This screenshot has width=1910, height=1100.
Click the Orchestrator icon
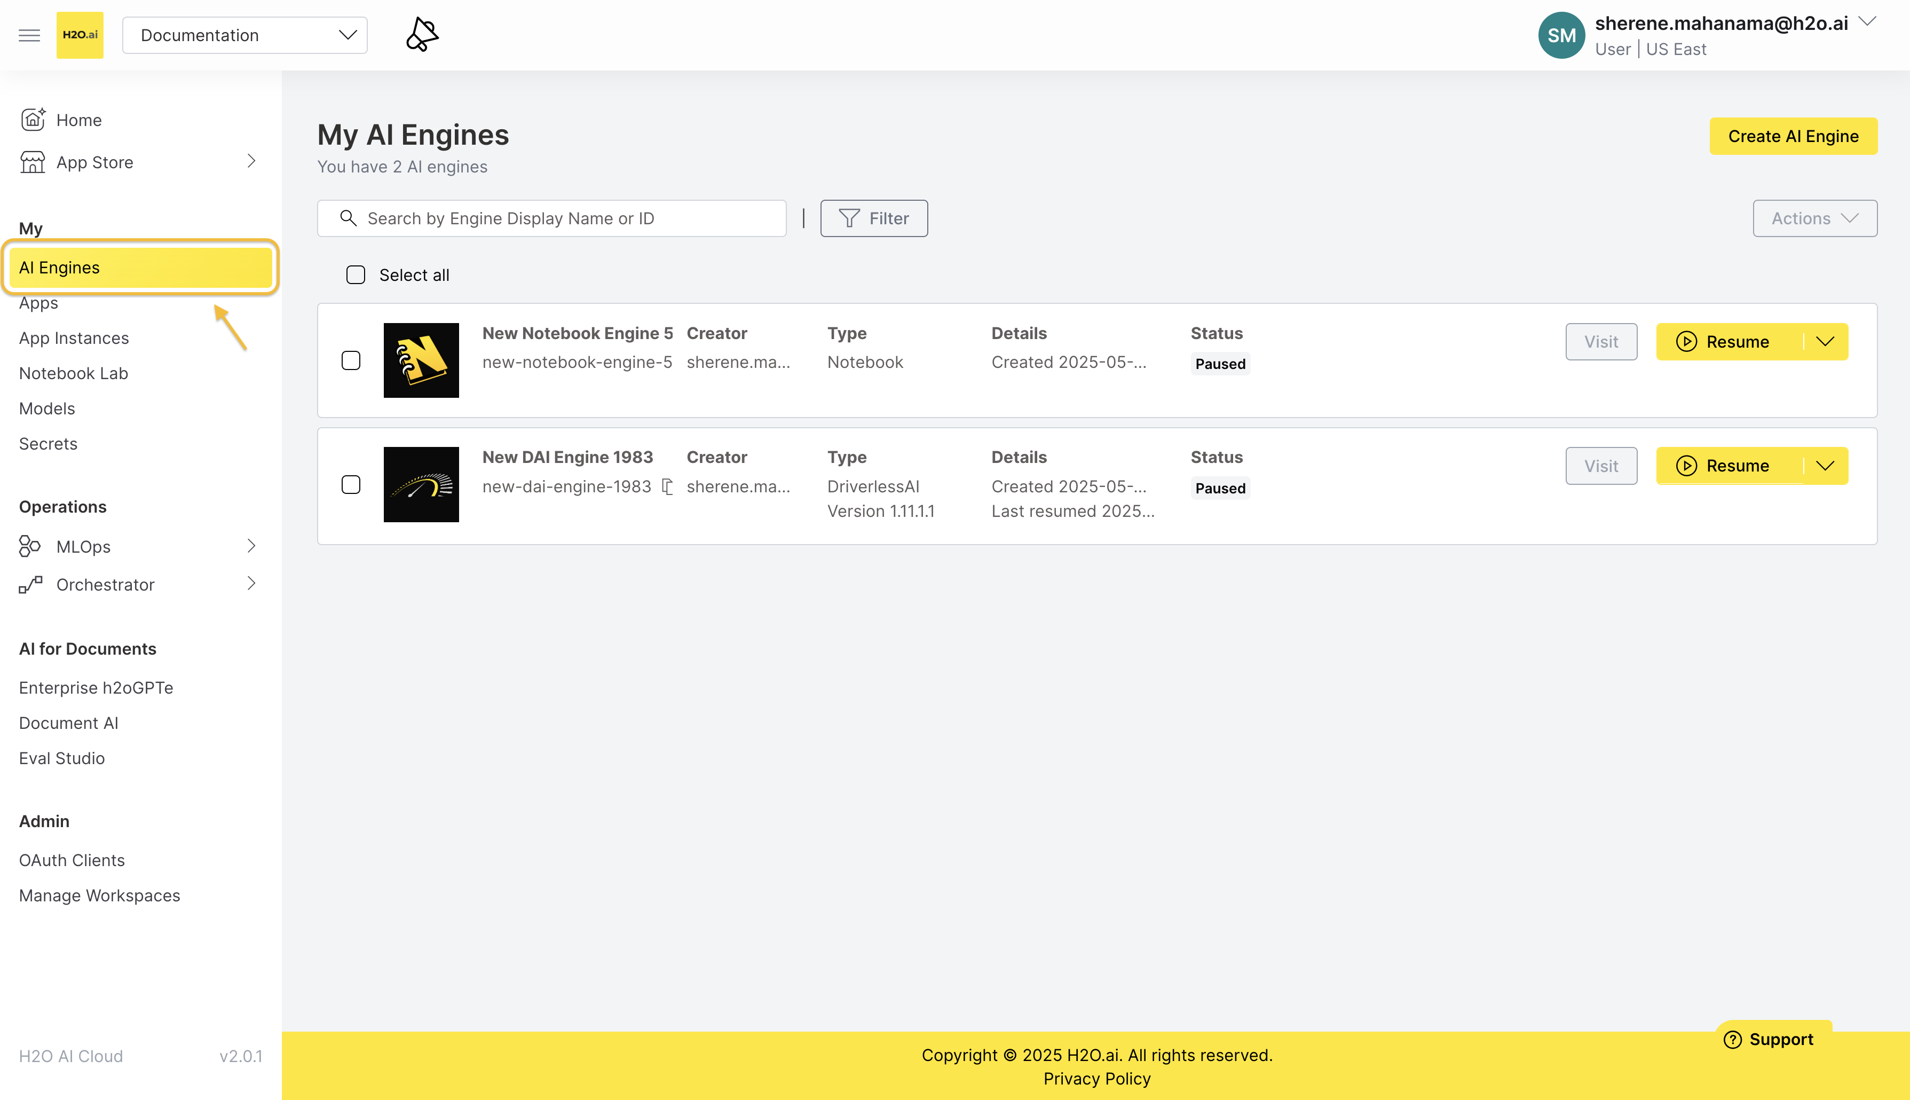click(x=30, y=584)
